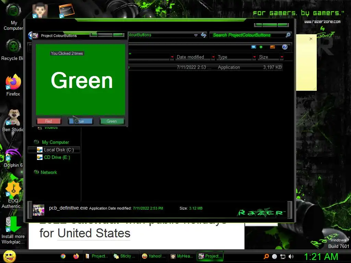
Task: Click the network tray icon
Action: 283,257
